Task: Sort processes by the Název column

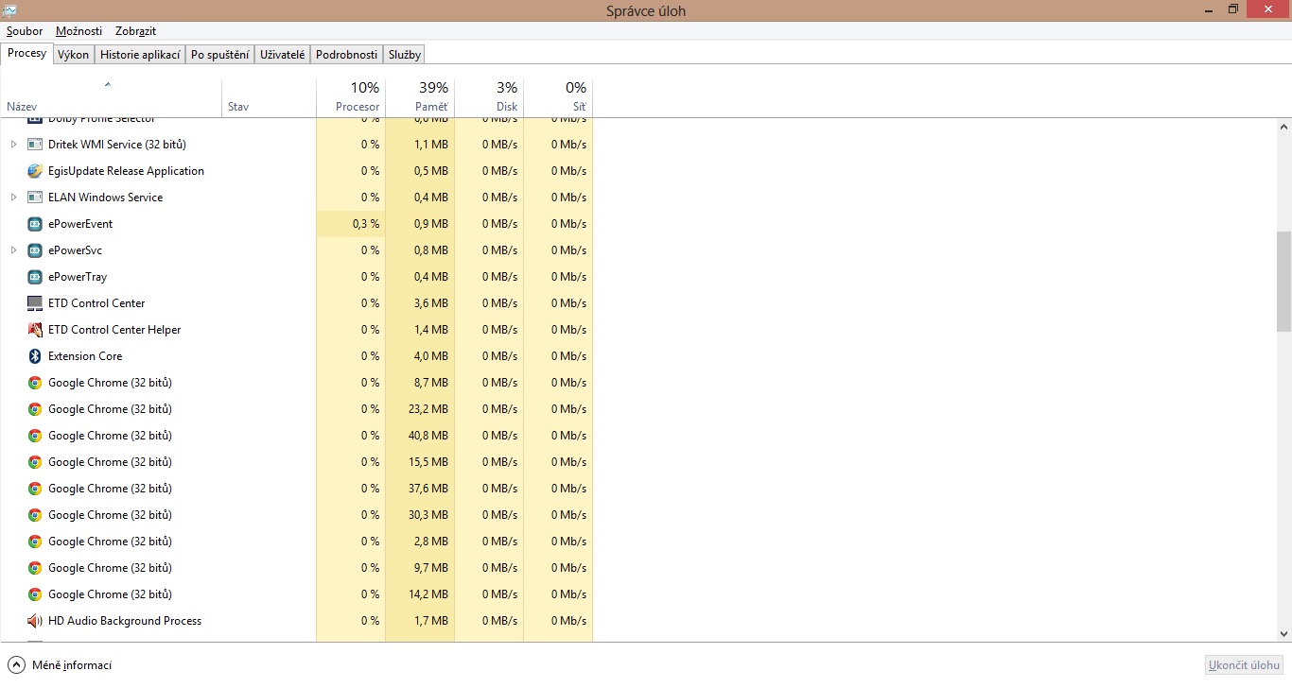Action: [111, 96]
